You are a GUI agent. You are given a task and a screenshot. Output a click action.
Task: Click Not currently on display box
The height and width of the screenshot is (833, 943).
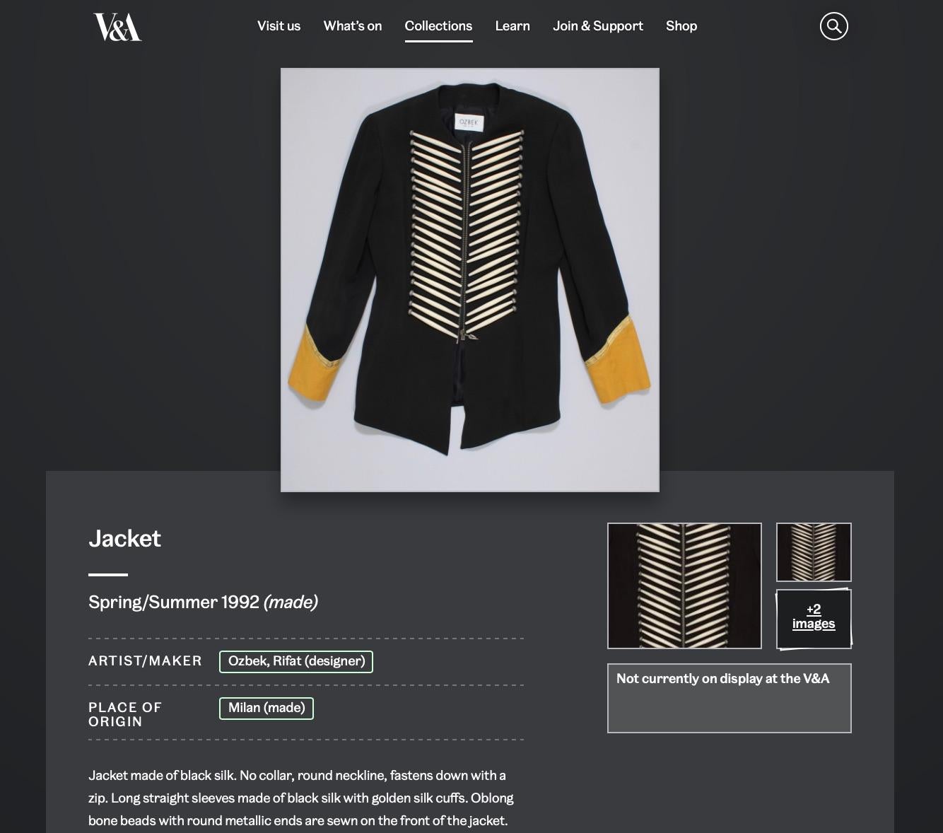(x=730, y=698)
